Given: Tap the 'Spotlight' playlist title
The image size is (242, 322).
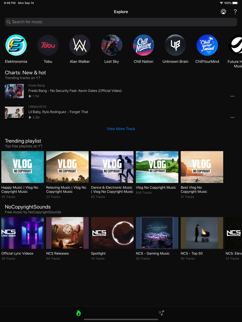Looking at the screenshot, I should tap(98, 253).
